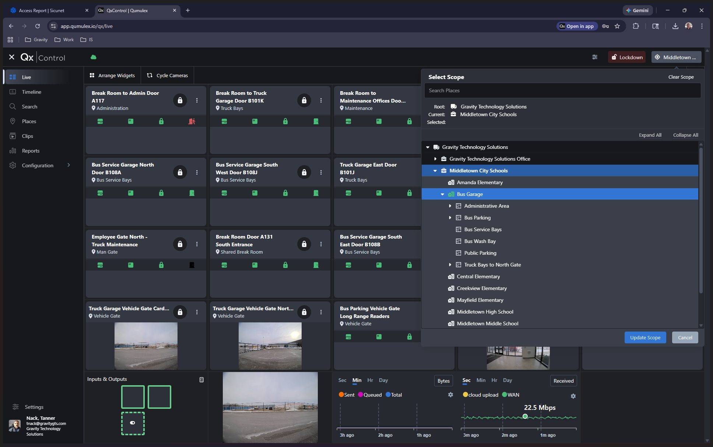Click lock icon on Break Room to Admin Door
The height and width of the screenshot is (447, 713).
click(x=180, y=100)
